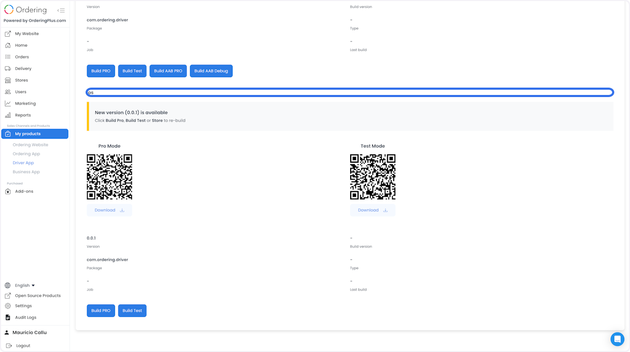Viewport: 630px width, 352px height.
Task: Open My Website external link icon
Action: coord(8,34)
